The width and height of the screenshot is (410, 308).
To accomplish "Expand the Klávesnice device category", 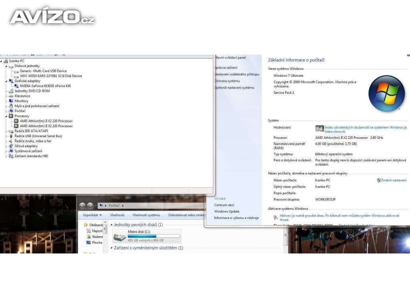I will pyautogui.click(x=6, y=96).
